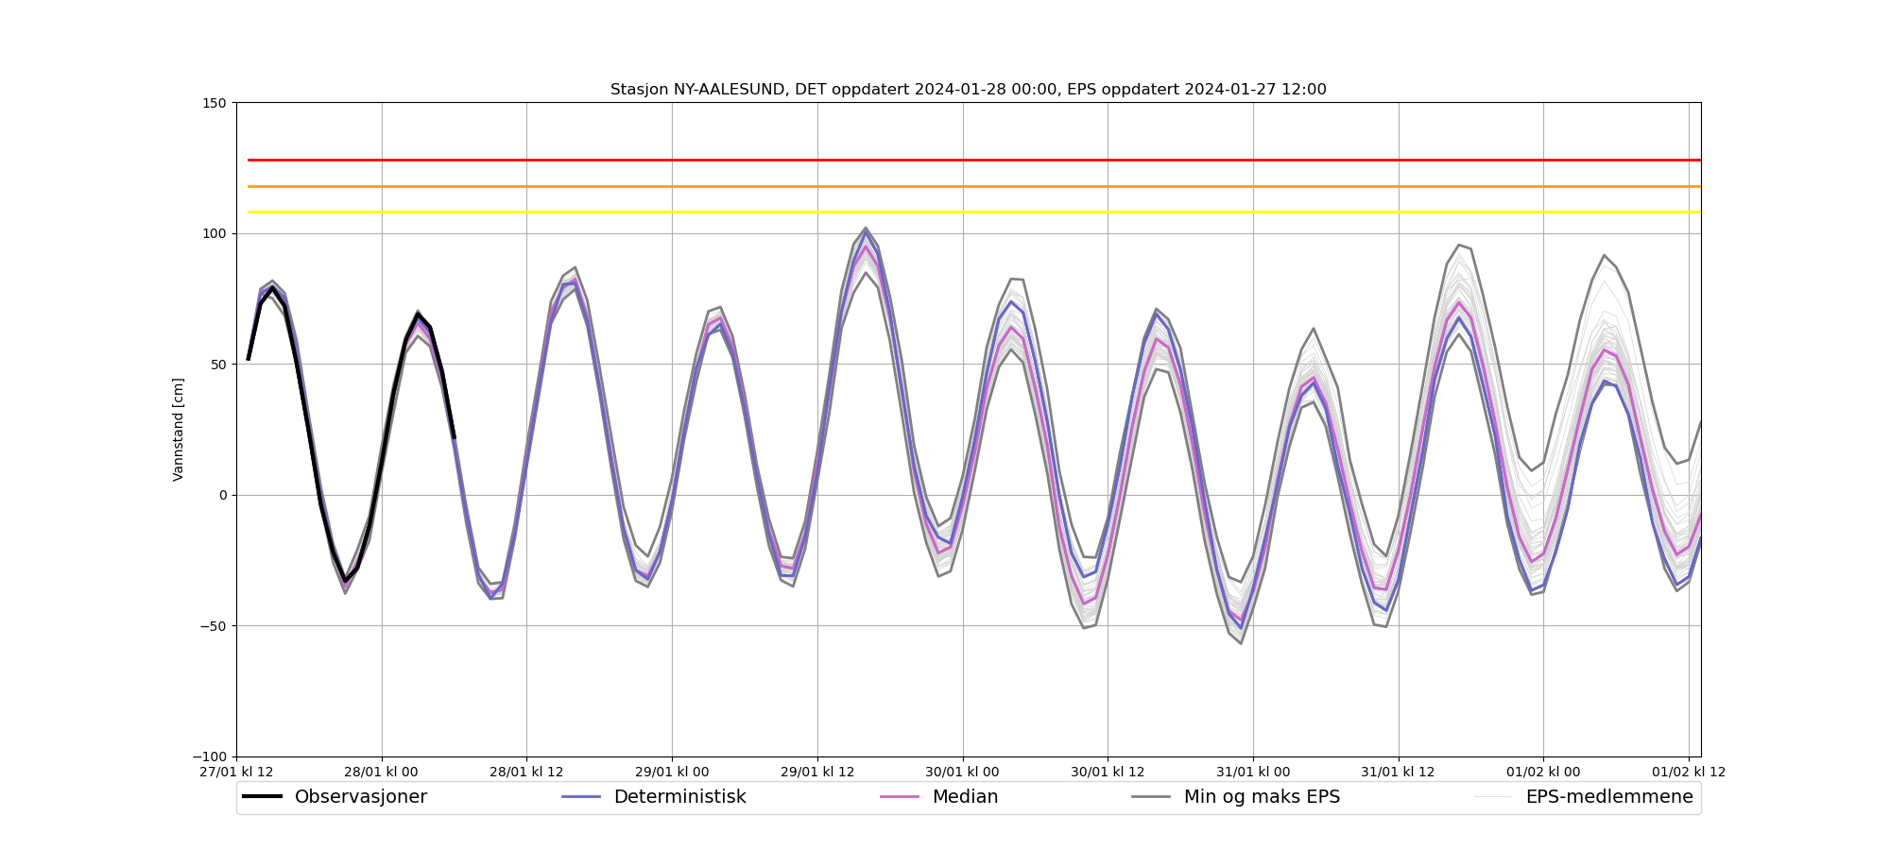Click the 'Deterministisk' legend label
The height and width of the screenshot is (850, 1890).
pyautogui.click(x=680, y=797)
